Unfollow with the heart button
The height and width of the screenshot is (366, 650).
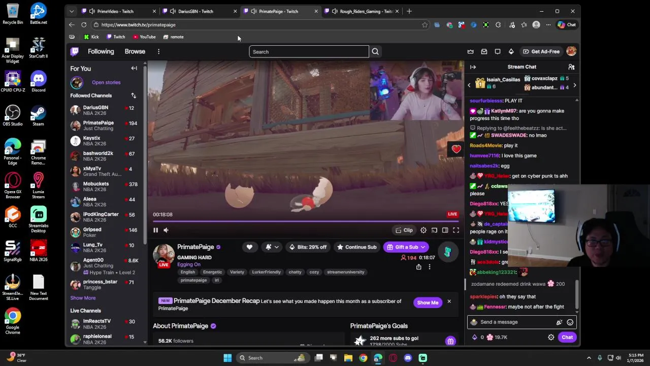click(x=249, y=247)
